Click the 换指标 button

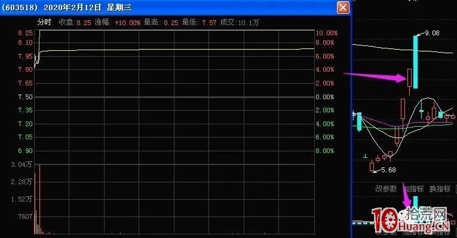click(440, 189)
